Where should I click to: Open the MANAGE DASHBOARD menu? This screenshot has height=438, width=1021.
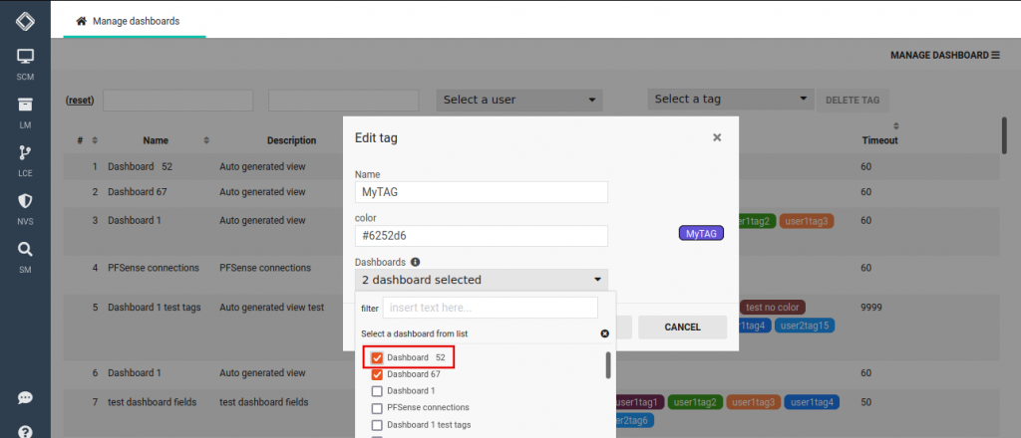pyautogui.click(x=945, y=55)
